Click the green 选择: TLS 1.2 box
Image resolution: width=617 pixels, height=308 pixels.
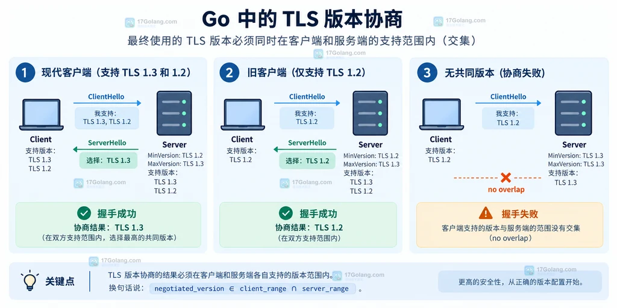[x=307, y=161]
